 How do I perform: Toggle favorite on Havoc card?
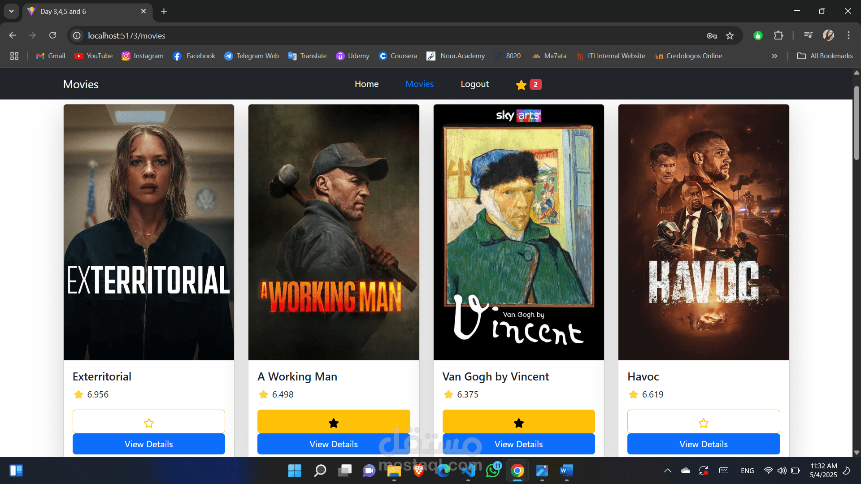(703, 423)
